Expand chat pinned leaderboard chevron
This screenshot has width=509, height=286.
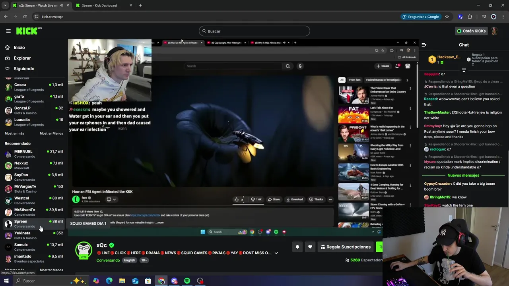click(464, 70)
